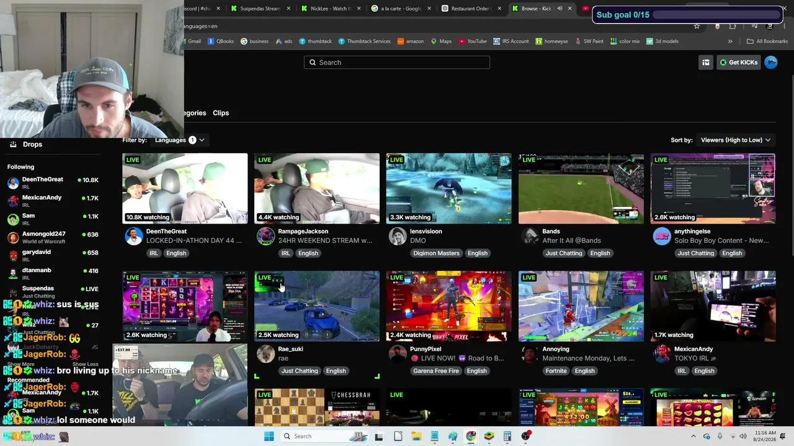
Task: Open the Bands stream thumbnail
Action: pos(581,188)
